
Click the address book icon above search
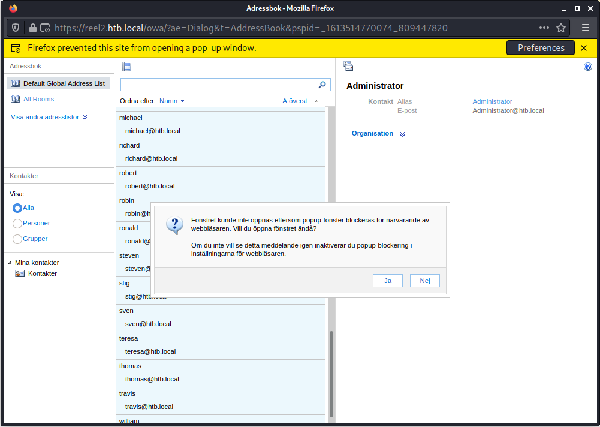coord(126,67)
